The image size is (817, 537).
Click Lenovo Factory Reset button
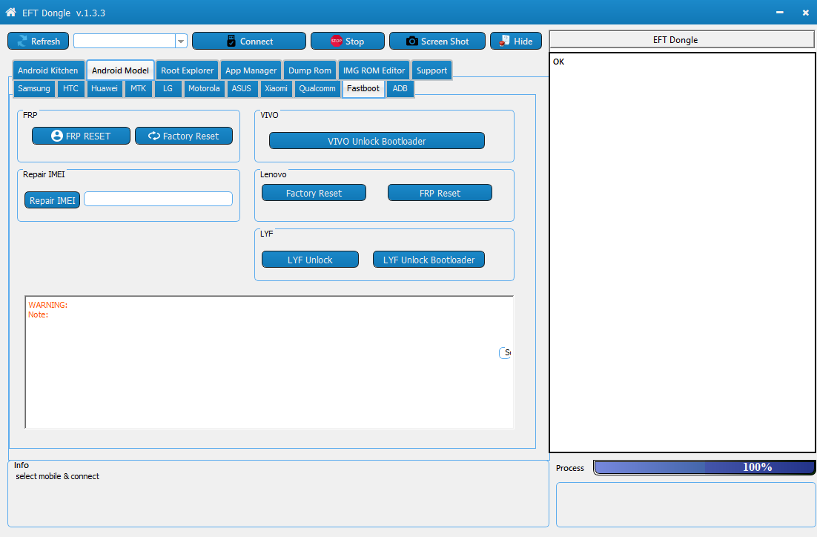point(314,193)
